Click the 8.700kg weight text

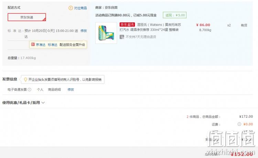205,30
